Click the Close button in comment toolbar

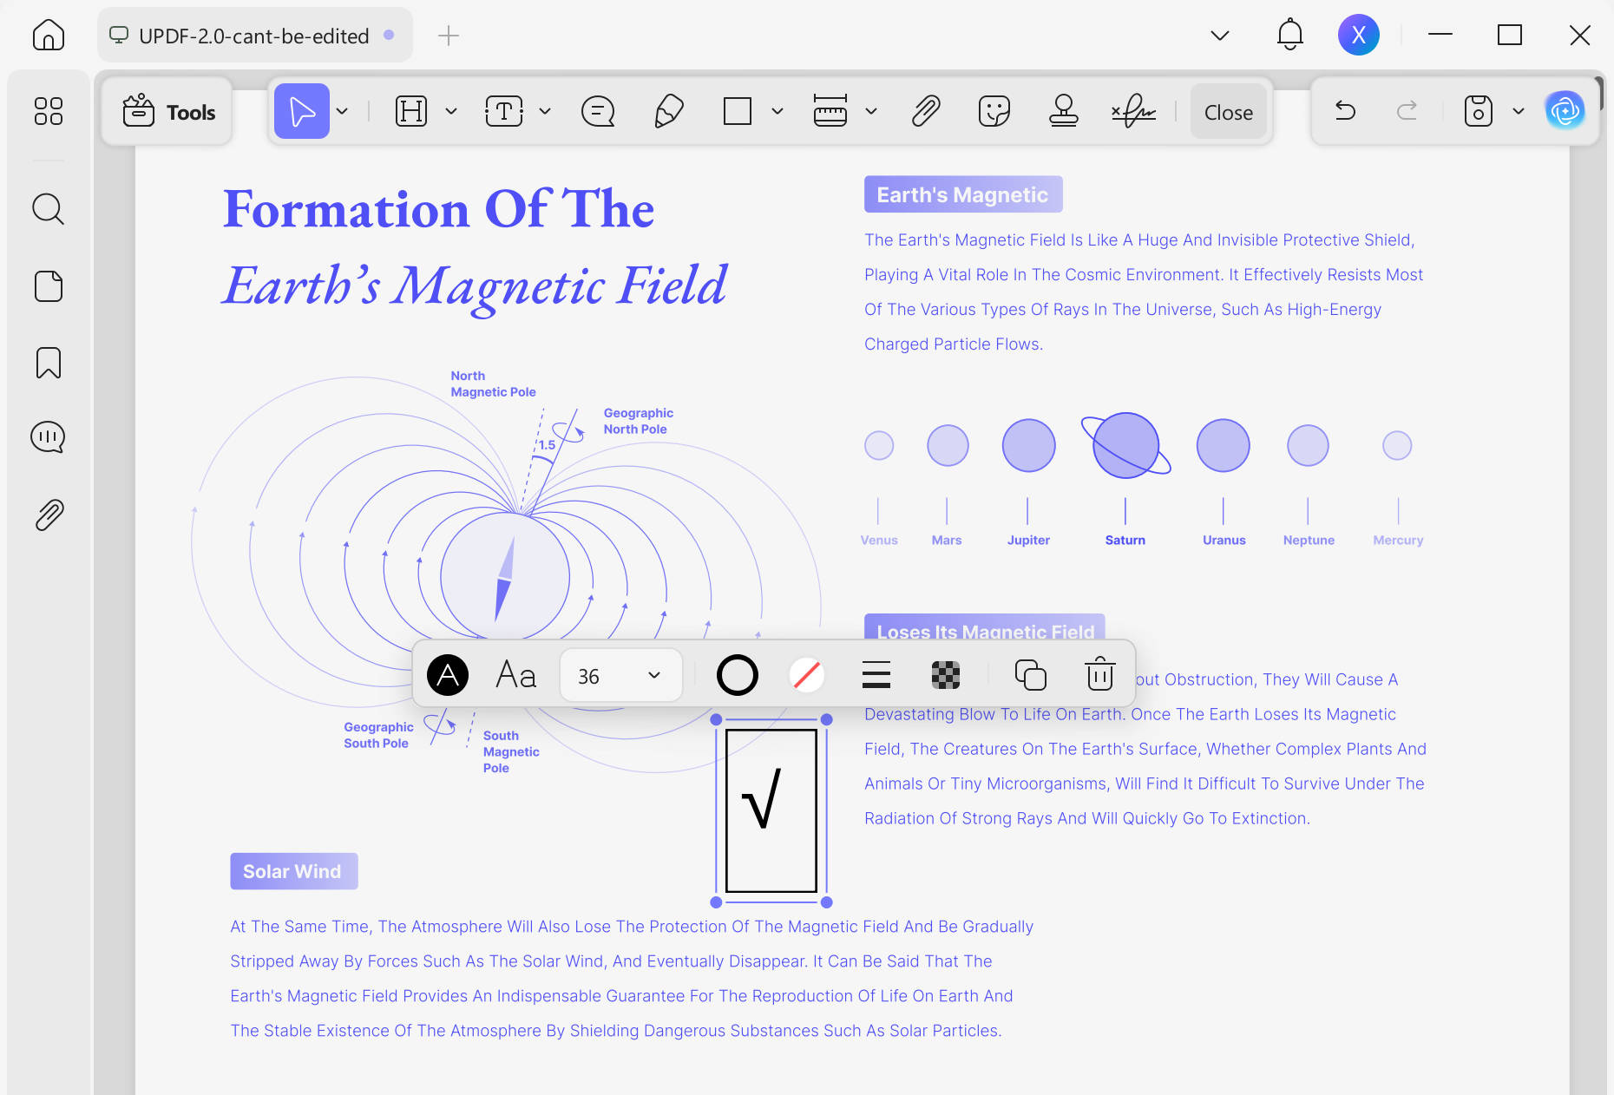(1228, 112)
